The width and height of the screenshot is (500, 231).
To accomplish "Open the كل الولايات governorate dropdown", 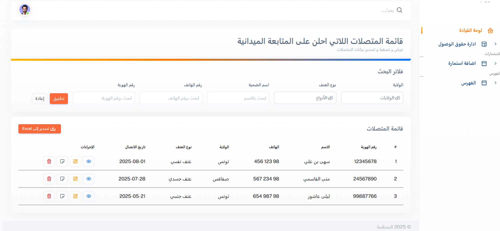I will pyautogui.click(x=372, y=98).
